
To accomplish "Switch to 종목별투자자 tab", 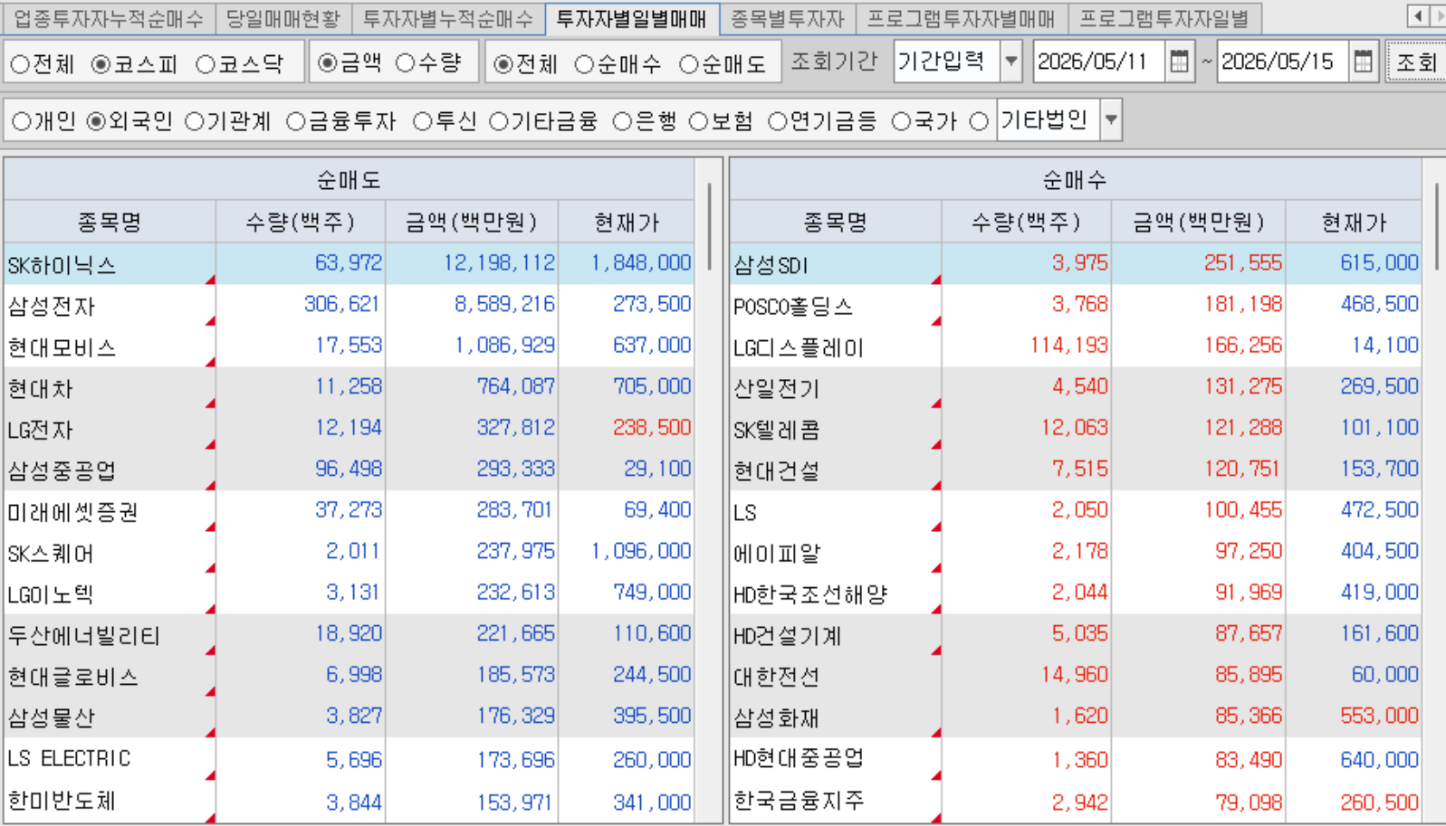I will tap(788, 17).
